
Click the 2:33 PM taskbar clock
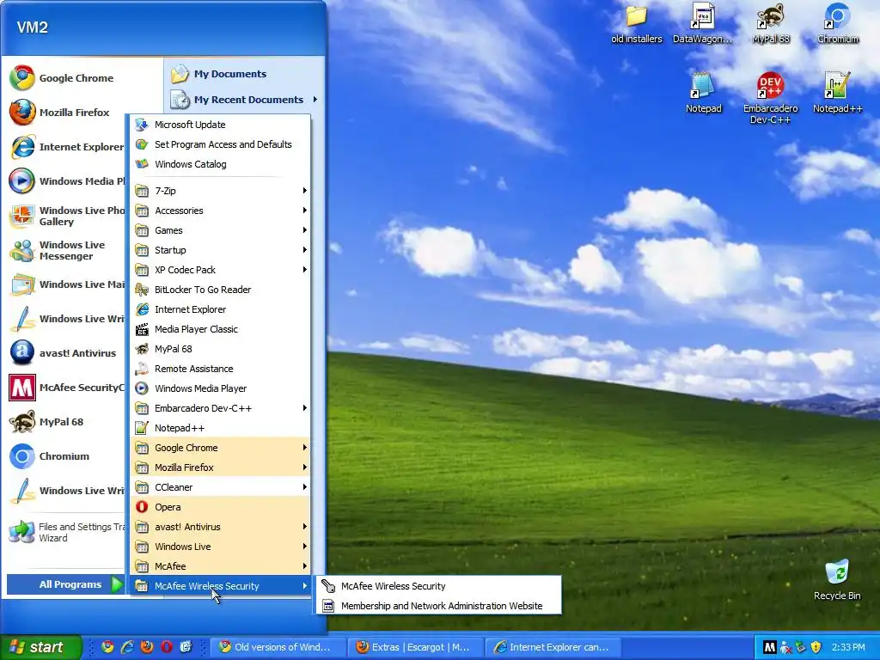pyautogui.click(x=848, y=647)
